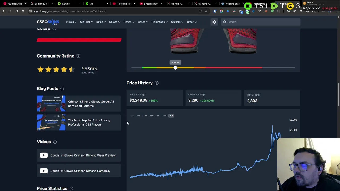Open site settings gear icon
This screenshot has width=340, height=191.
(x=214, y=22)
